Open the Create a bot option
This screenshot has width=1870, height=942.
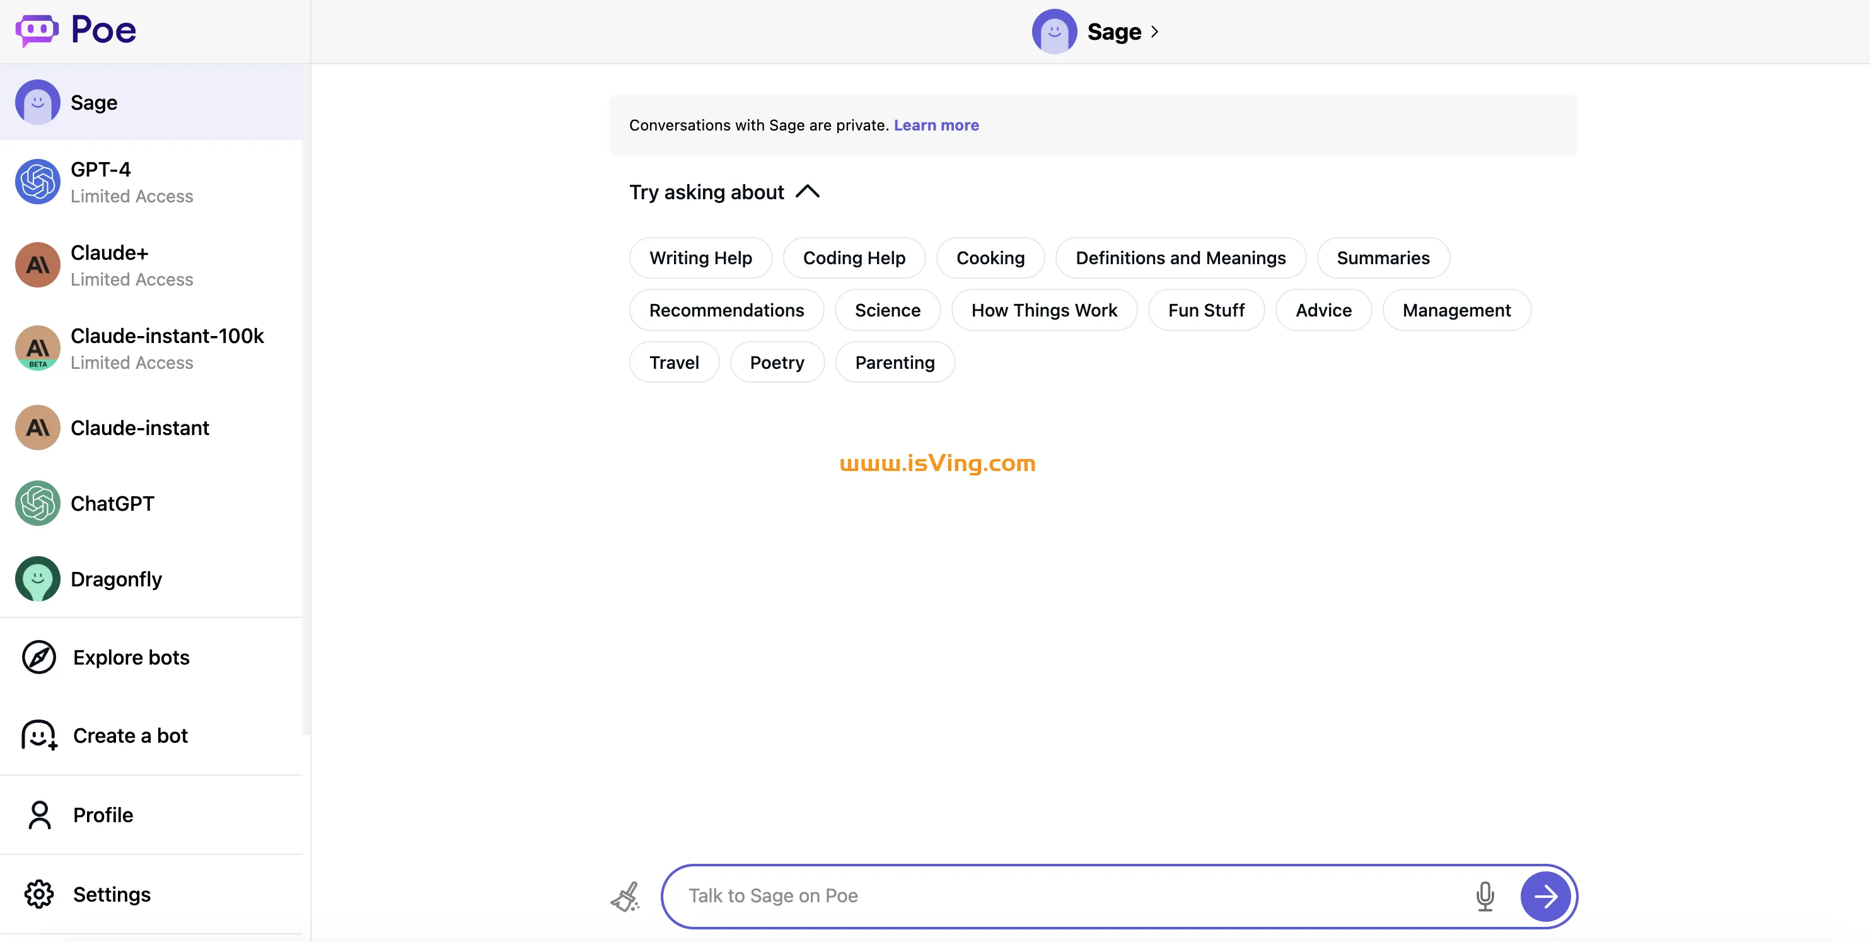pyautogui.click(x=130, y=734)
